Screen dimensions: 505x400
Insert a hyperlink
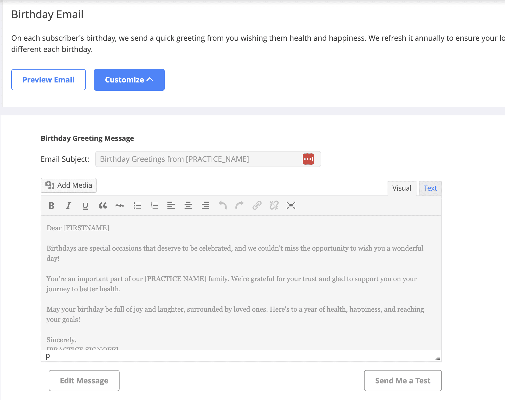(257, 206)
